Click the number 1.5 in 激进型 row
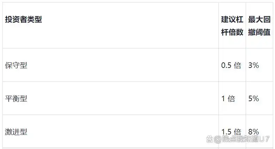Screen dimensions: 275x149 point(227,132)
